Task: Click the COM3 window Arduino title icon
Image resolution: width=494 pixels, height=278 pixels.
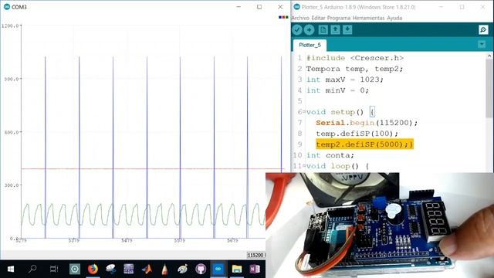Action: [x=7, y=7]
